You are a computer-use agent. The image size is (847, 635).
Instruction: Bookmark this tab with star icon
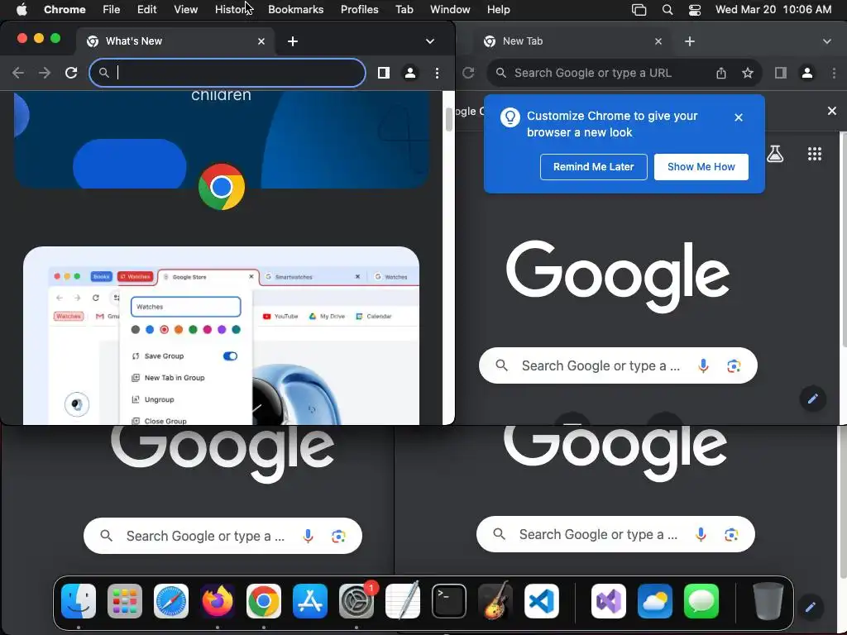(x=748, y=73)
